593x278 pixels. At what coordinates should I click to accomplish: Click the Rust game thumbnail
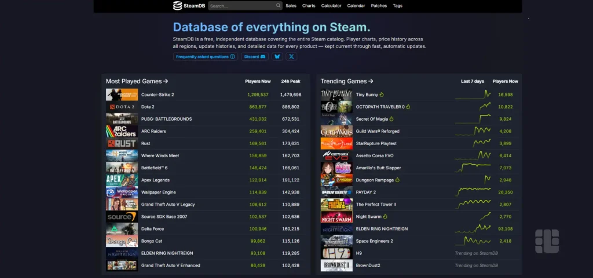click(x=122, y=143)
